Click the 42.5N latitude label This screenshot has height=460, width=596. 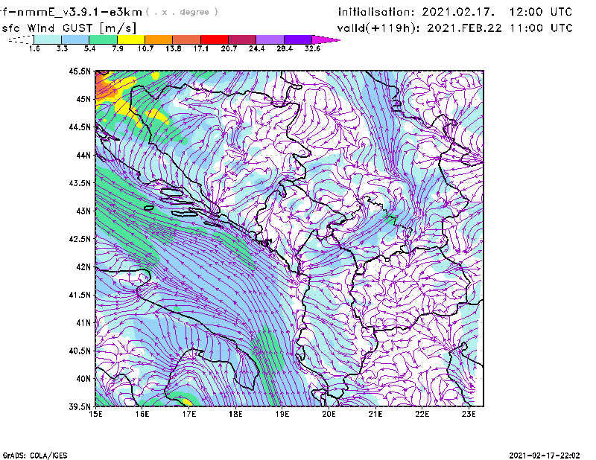tap(80, 239)
